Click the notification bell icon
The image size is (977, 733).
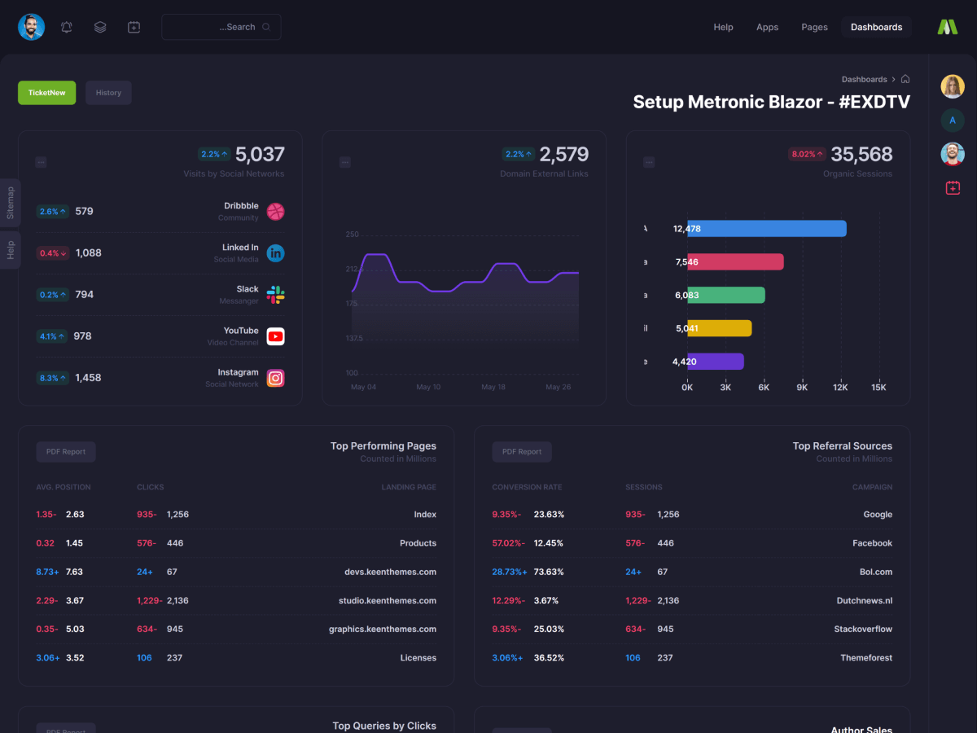[67, 27]
